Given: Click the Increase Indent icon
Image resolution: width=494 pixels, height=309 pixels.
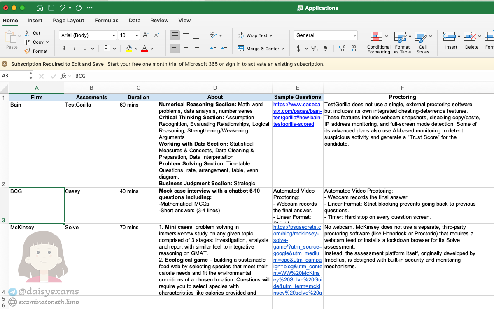Looking at the screenshot, I should [x=224, y=49].
